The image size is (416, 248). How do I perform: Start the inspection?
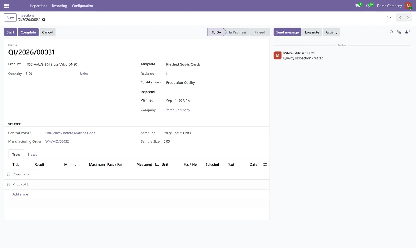coord(10,32)
